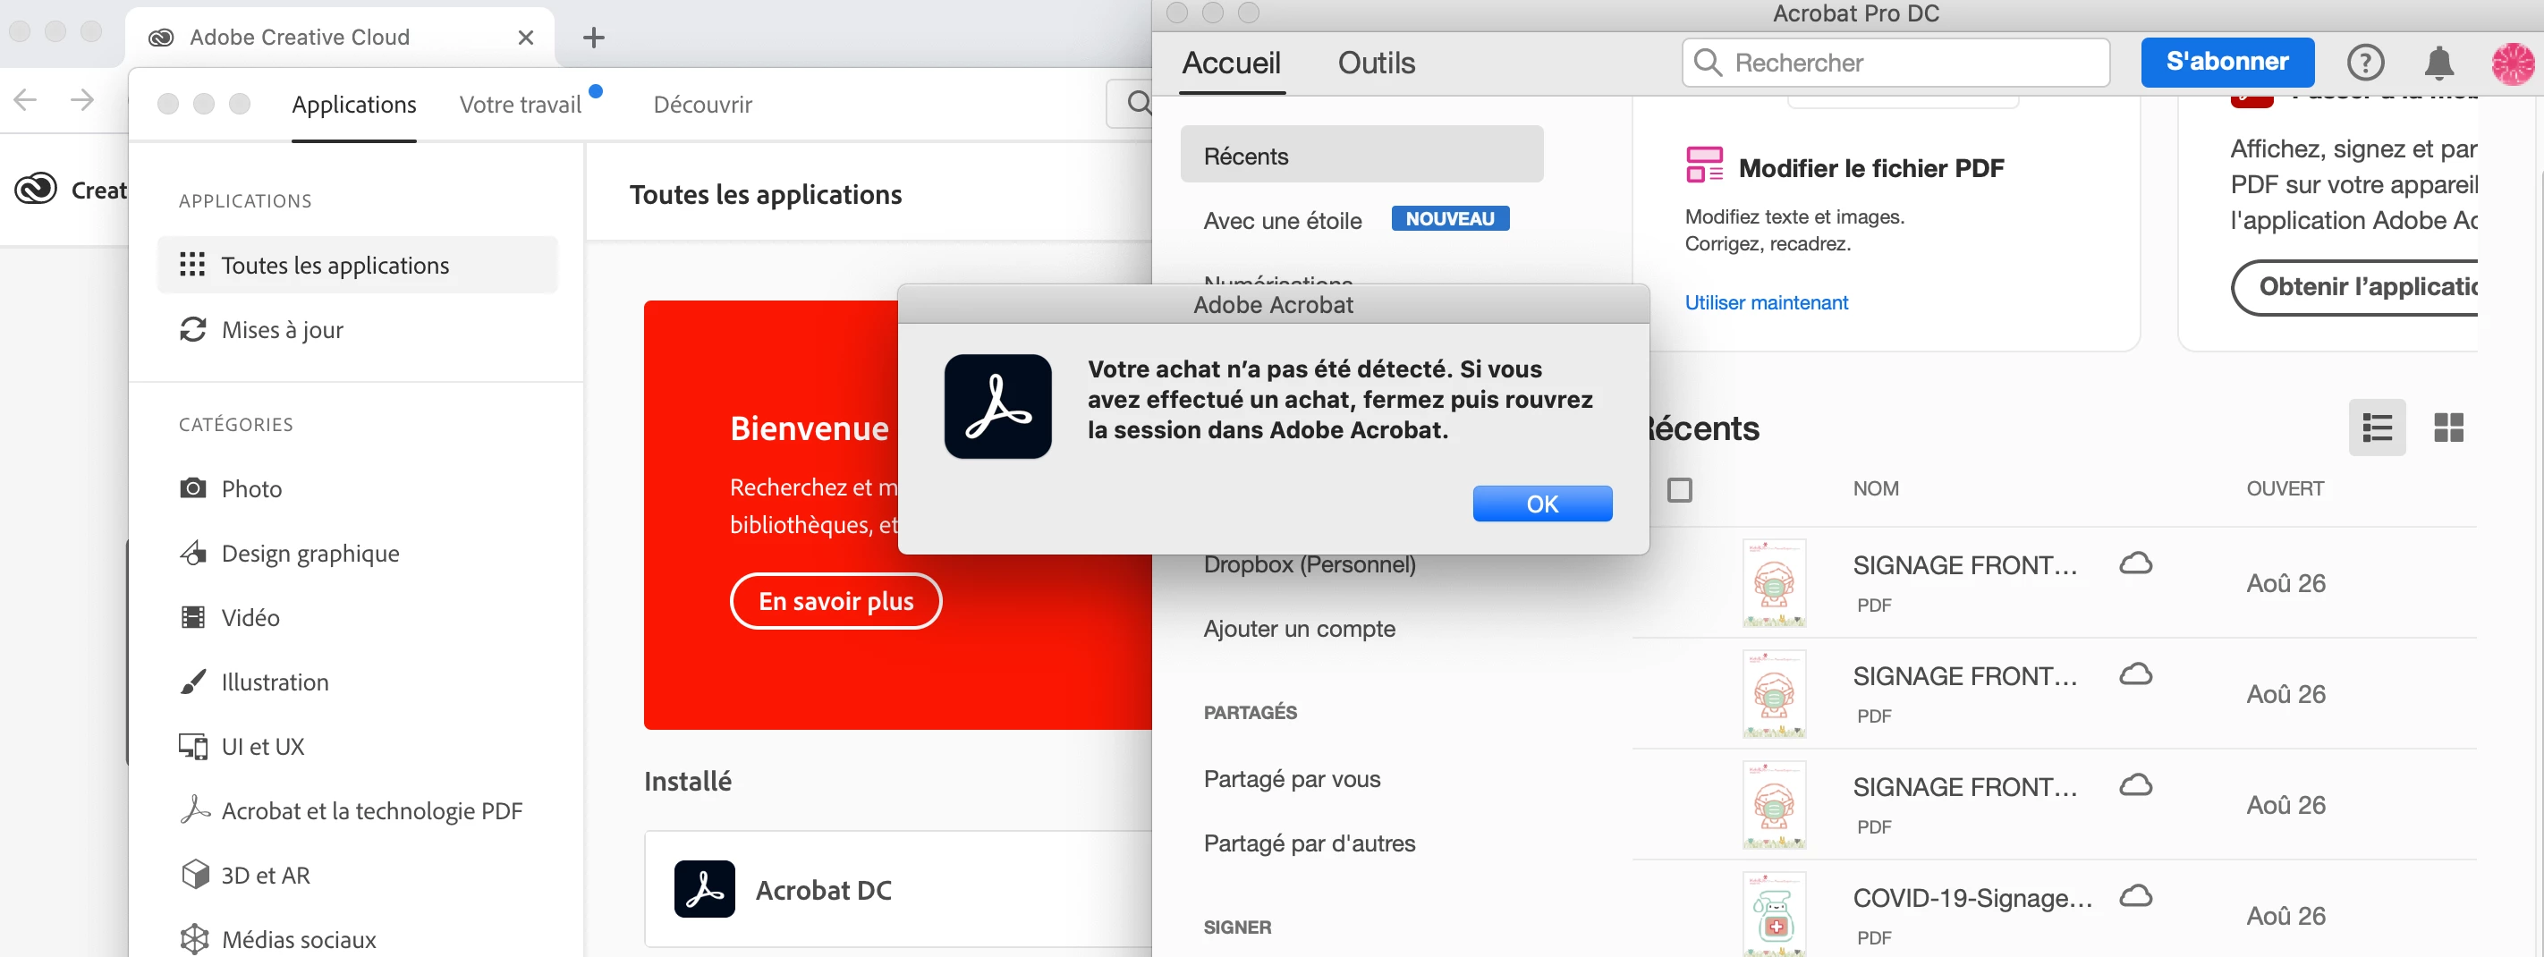Viewport: 2544px width, 957px height.
Task: Select Toutes les applications in sidebar
Action: (358, 265)
